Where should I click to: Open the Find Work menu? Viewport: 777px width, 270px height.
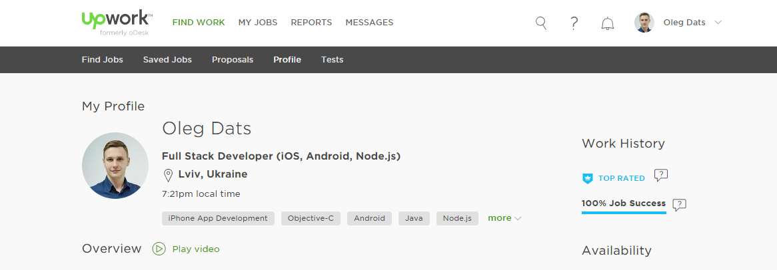tap(199, 23)
